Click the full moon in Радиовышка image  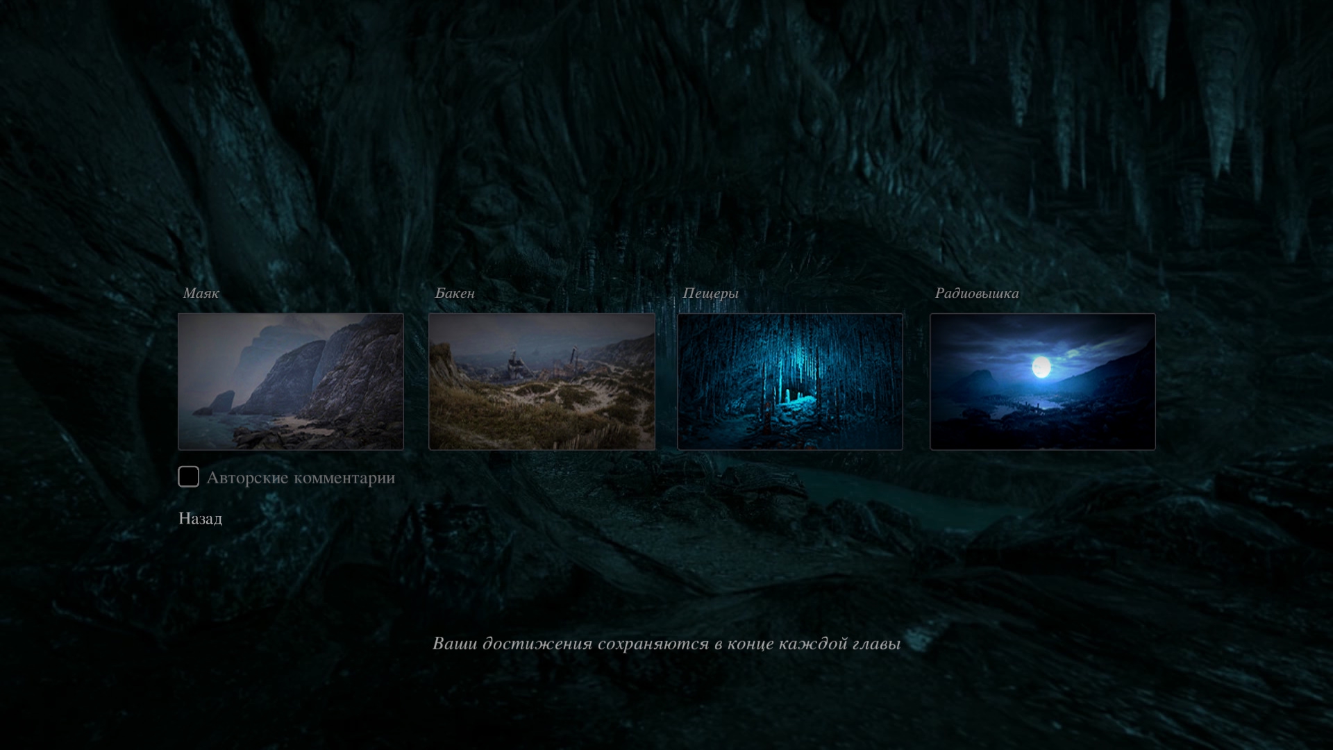point(1041,367)
